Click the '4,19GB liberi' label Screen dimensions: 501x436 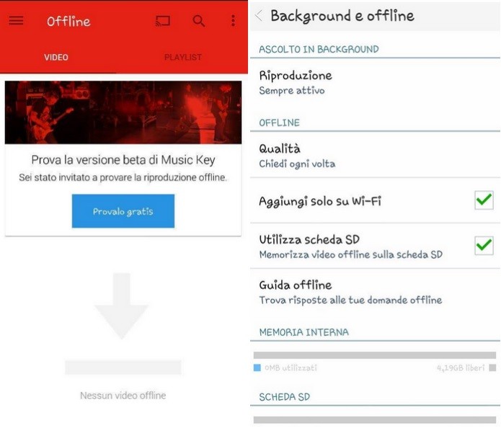(461, 368)
